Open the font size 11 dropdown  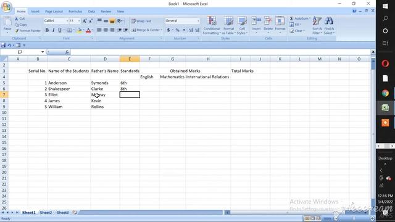tap(79, 21)
